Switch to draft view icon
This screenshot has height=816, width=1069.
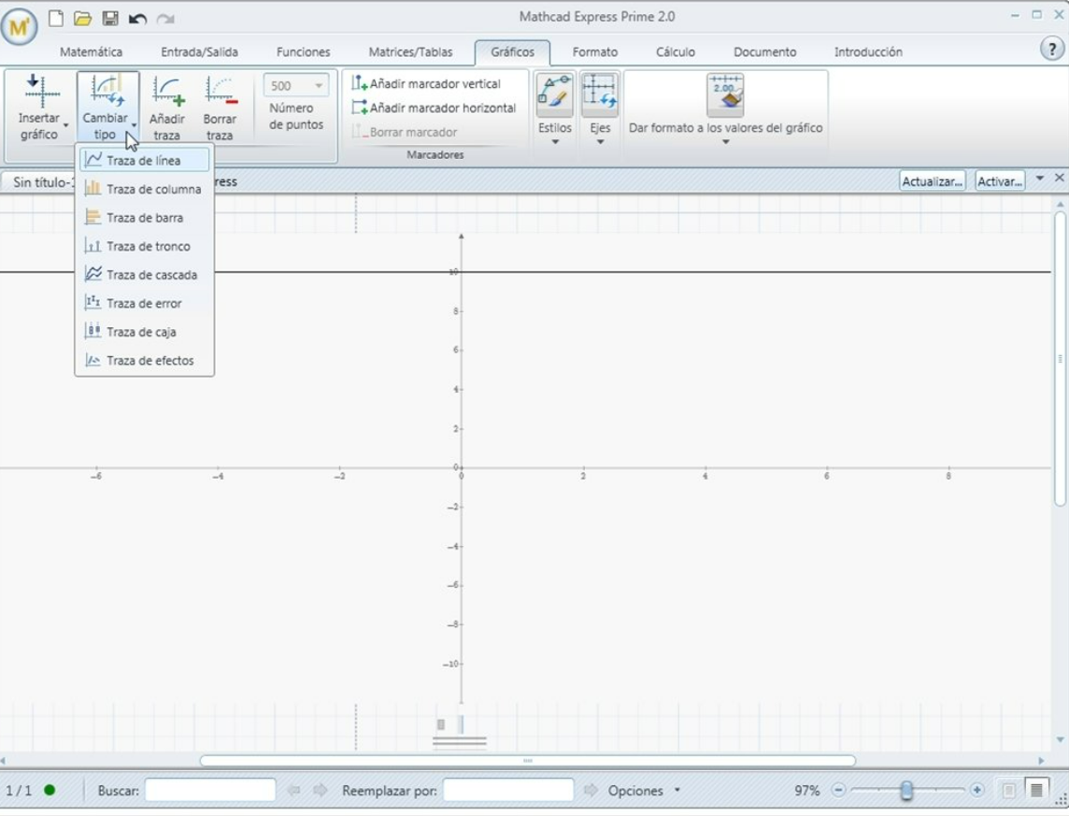click(1036, 790)
